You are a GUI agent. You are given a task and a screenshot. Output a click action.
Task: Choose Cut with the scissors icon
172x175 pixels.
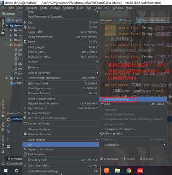coord(61,22)
